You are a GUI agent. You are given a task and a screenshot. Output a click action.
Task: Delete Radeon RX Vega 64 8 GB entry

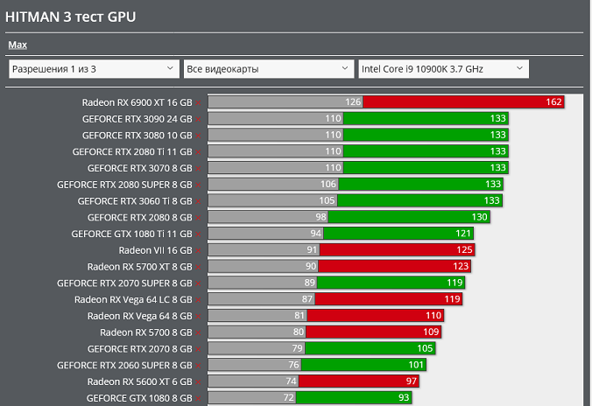(x=198, y=317)
